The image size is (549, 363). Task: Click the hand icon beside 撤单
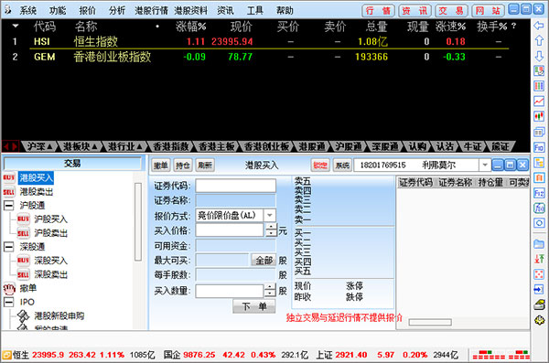(9, 288)
